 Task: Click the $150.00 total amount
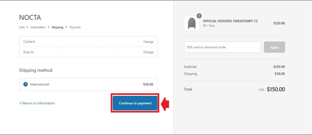click(276, 89)
